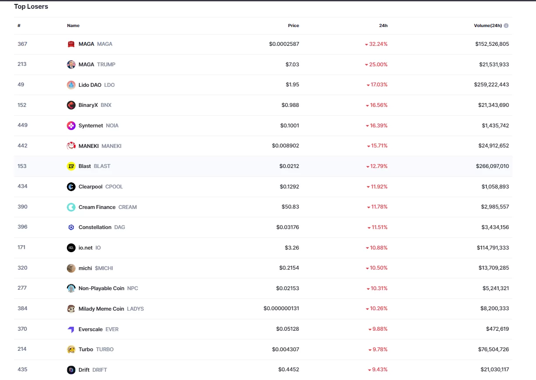This screenshot has height=380, width=536.
Task: Sort by the # rank column header
Action: 19,26
